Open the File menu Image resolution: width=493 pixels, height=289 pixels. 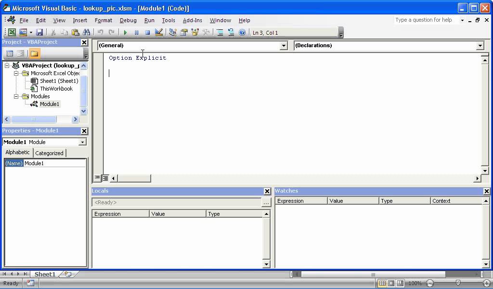[x=24, y=20]
